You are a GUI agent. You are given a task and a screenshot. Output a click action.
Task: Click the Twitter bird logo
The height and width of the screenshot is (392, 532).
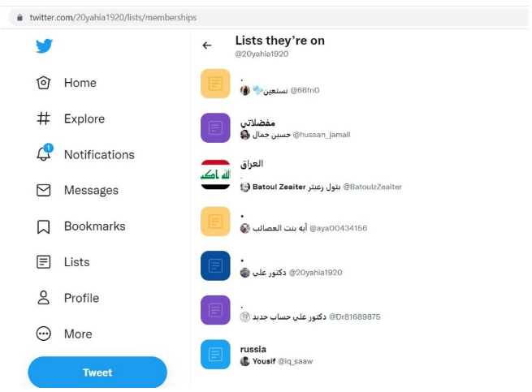[x=44, y=45]
